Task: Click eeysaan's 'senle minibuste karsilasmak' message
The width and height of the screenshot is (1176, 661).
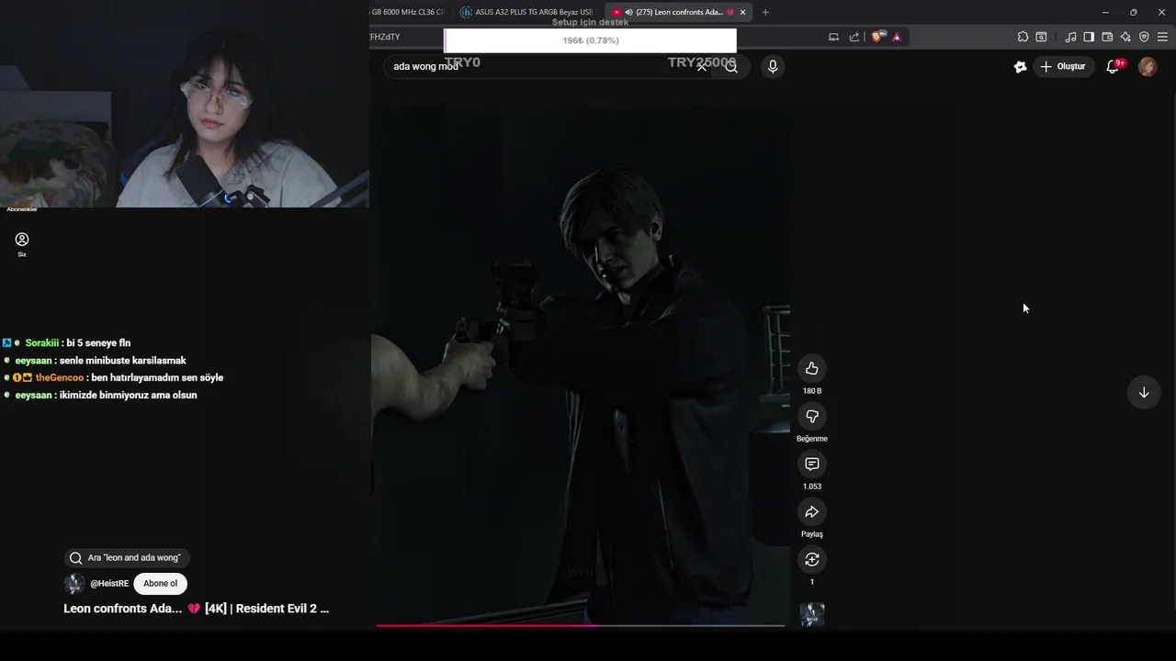Action: pos(122,360)
